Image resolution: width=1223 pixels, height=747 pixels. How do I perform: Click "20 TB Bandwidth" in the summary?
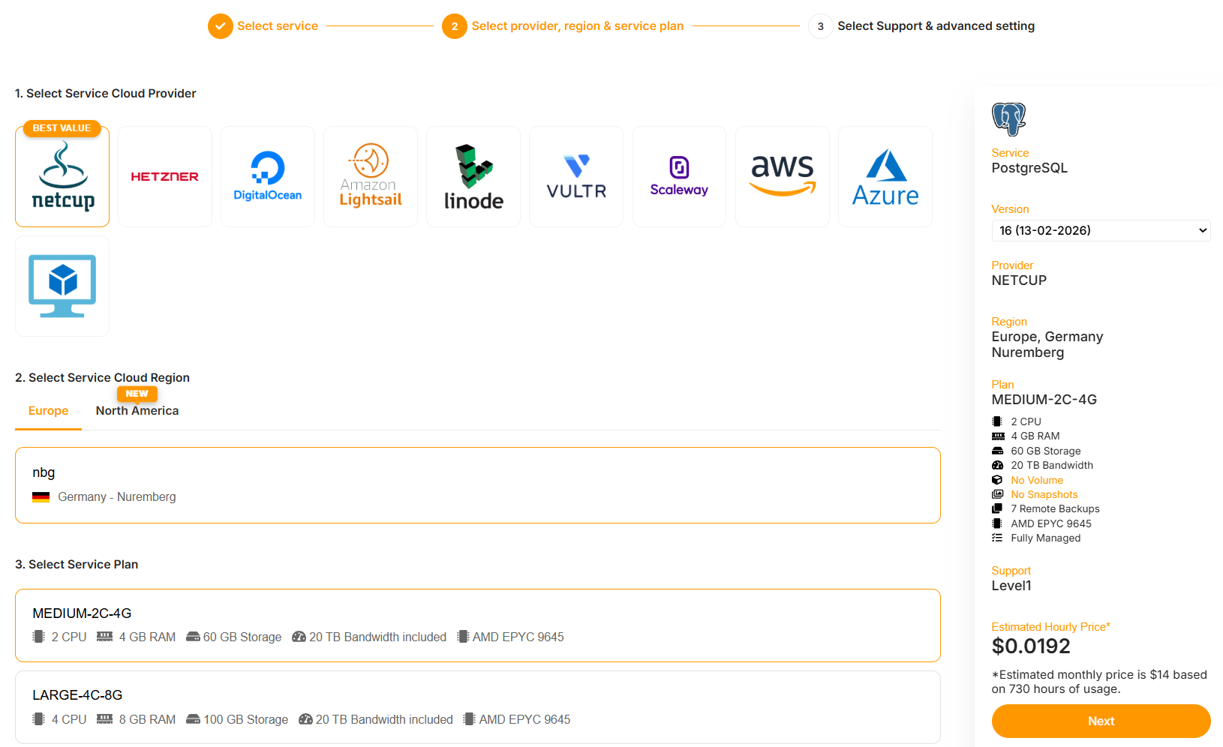[1052, 465]
